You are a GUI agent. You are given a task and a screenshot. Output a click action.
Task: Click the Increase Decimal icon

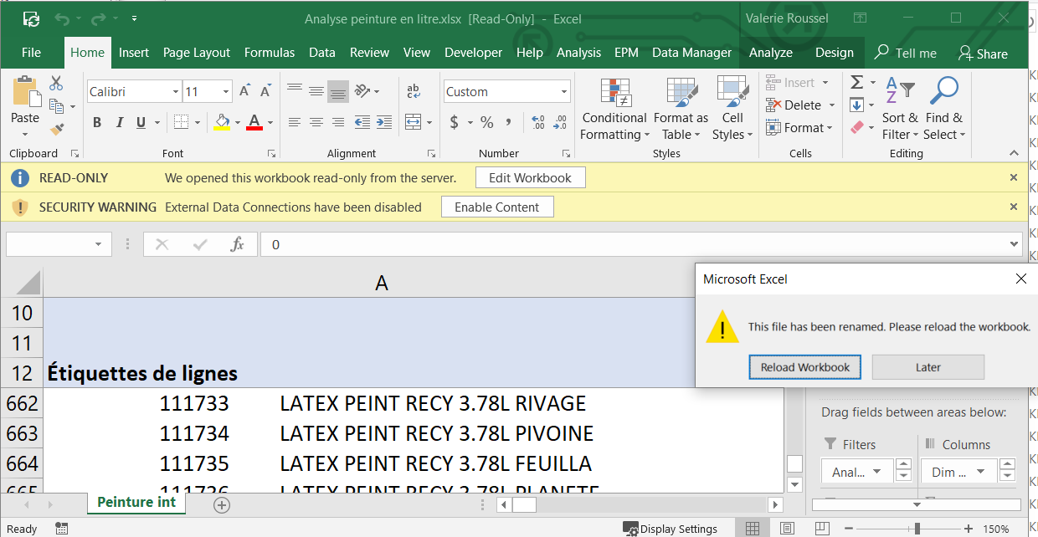coord(537,123)
